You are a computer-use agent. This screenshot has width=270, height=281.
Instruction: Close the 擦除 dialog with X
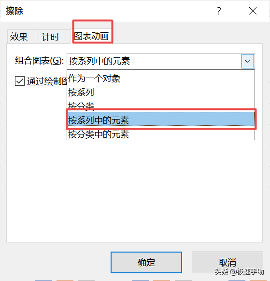point(253,11)
